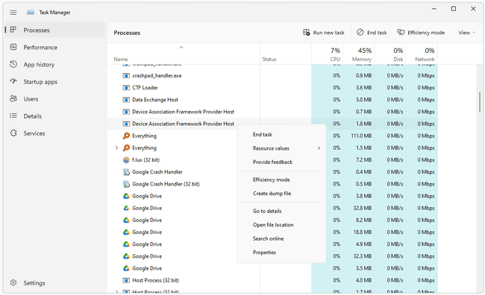Select Create dump file

click(282, 194)
